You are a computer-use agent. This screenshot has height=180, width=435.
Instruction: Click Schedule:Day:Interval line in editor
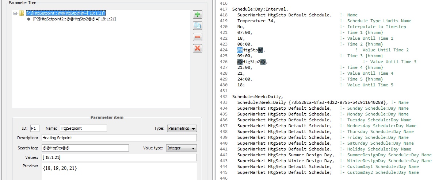(260, 9)
